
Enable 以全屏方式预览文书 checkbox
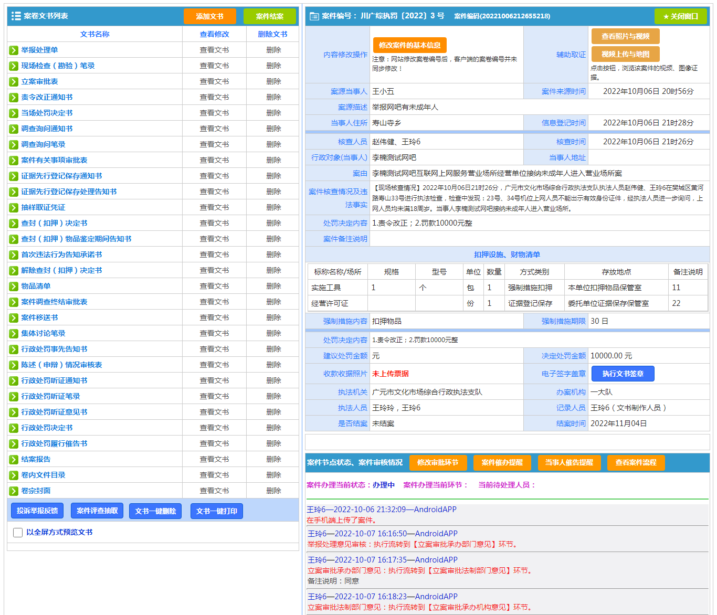(x=18, y=533)
